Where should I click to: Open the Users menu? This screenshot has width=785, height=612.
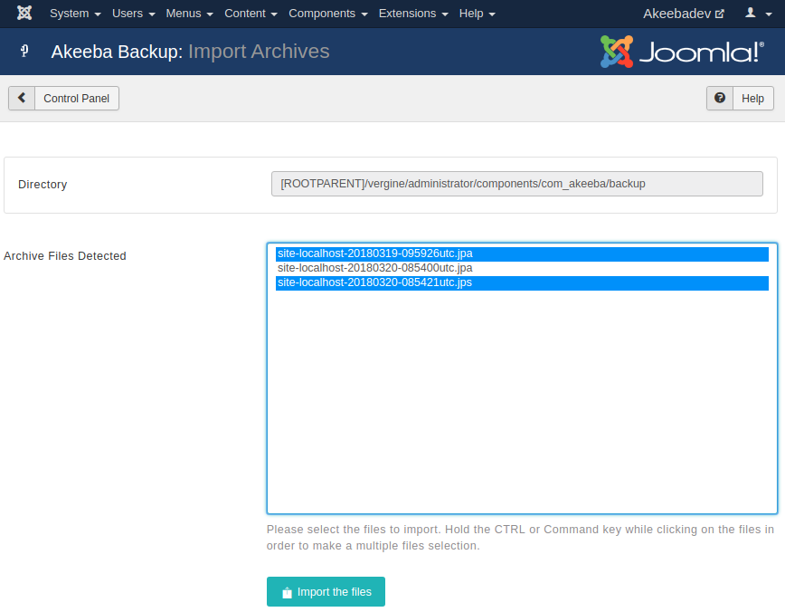tap(133, 14)
